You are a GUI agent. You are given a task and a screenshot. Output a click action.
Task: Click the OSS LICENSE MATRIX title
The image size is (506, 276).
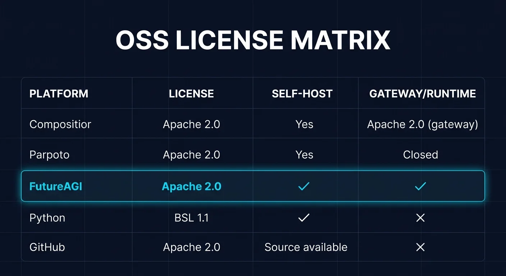tap(253, 40)
